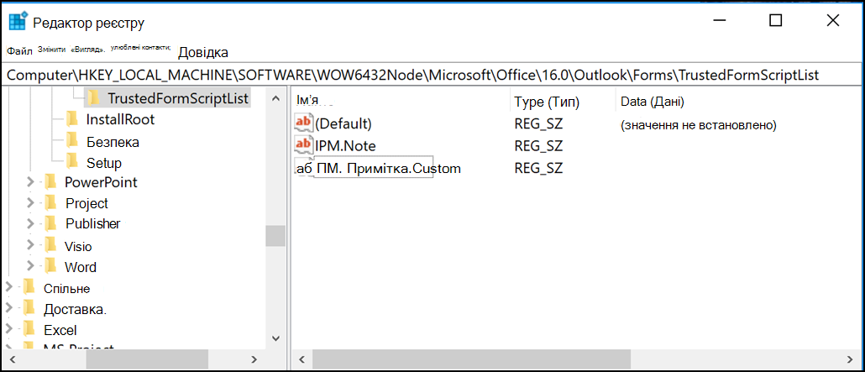865x372 pixels.
Task: Maximize the Registry Editor window
Action: pyautogui.click(x=776, y=20)
